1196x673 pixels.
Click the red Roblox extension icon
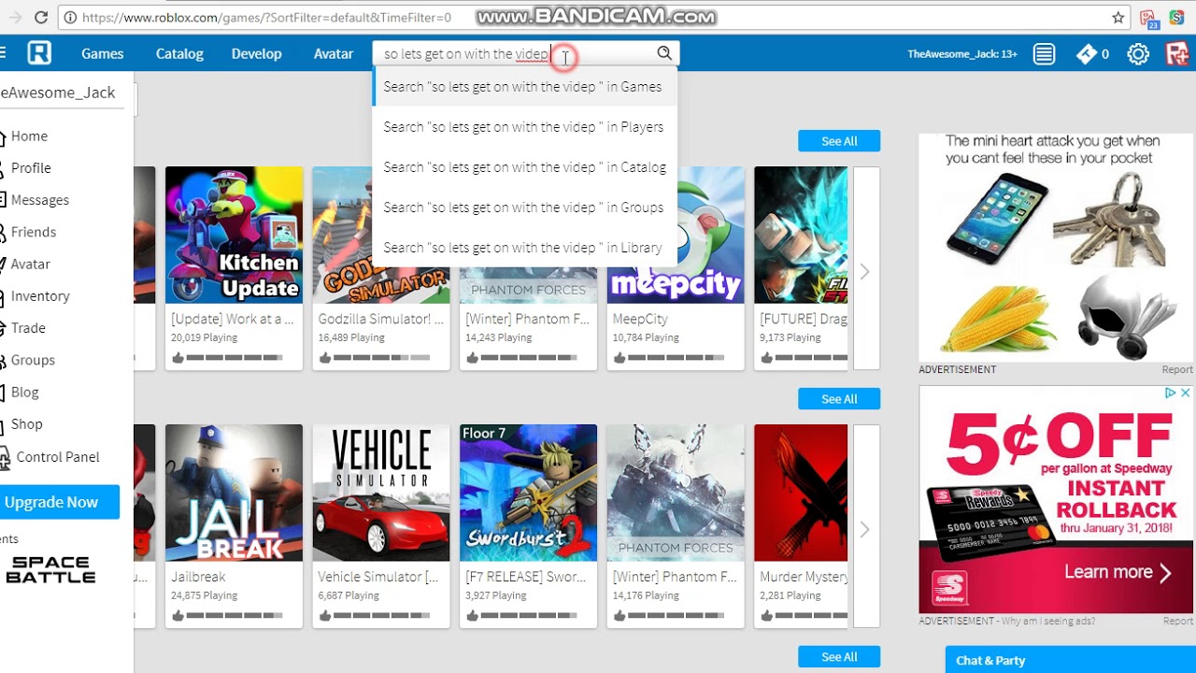pos(1177,54)
